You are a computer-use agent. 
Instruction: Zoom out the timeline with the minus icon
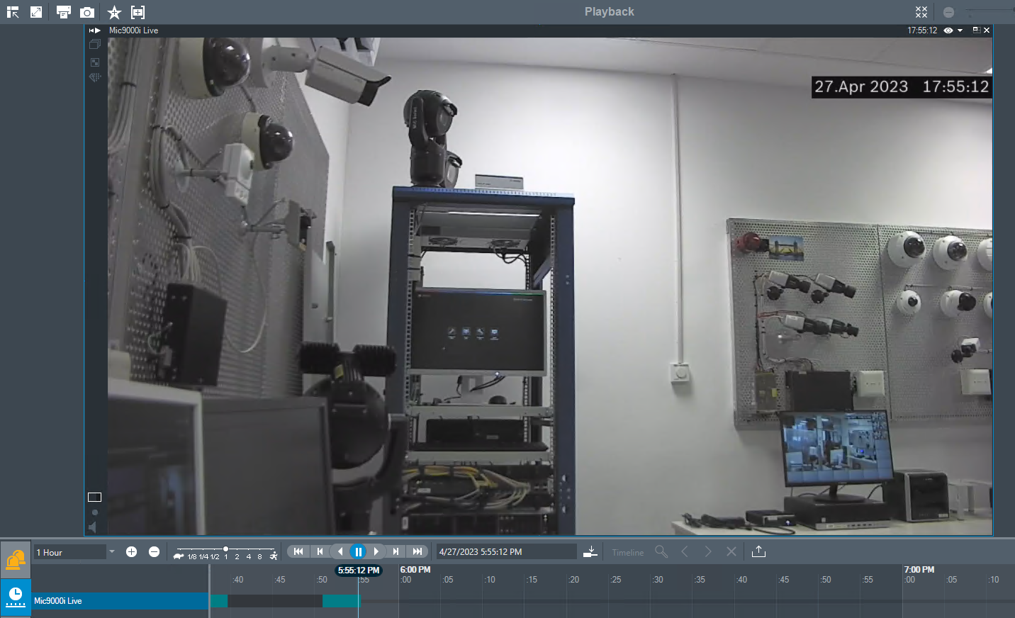pos(154,551)
